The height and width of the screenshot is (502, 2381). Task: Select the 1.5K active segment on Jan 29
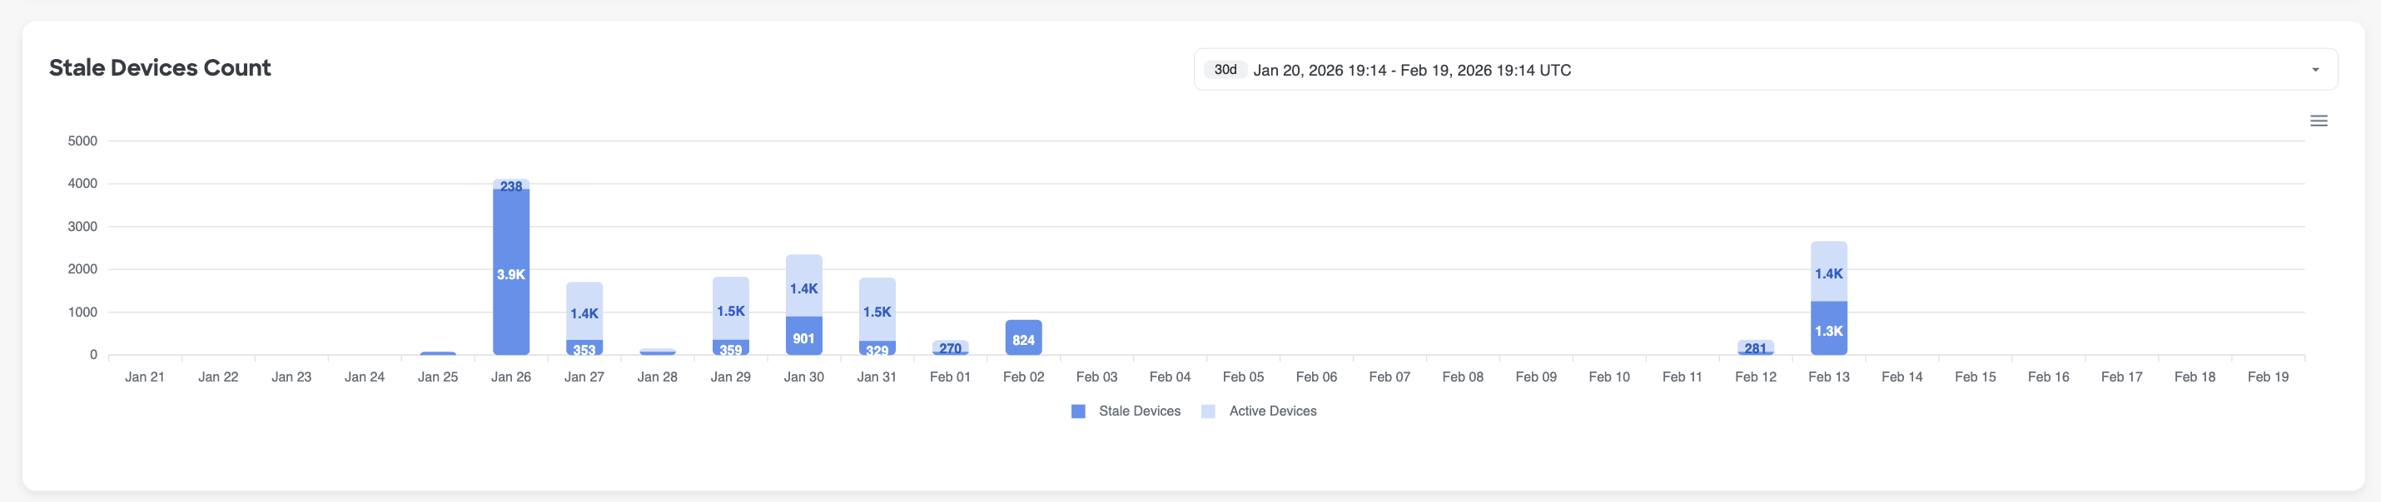pyautogui.click(x=730, y=309)
